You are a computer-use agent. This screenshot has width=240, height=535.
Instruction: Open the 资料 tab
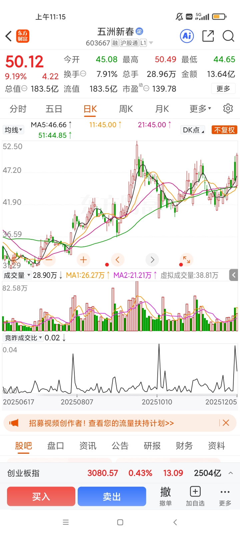pos(216,446)
